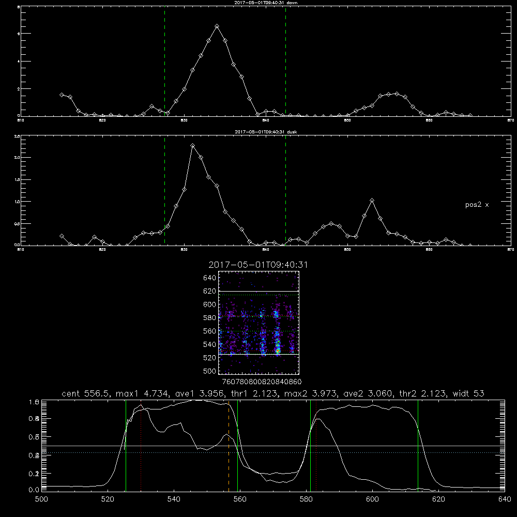Click x-axis label '580' of bottom plot
This screenshot has width=517, height=517.
coord(306,499)
